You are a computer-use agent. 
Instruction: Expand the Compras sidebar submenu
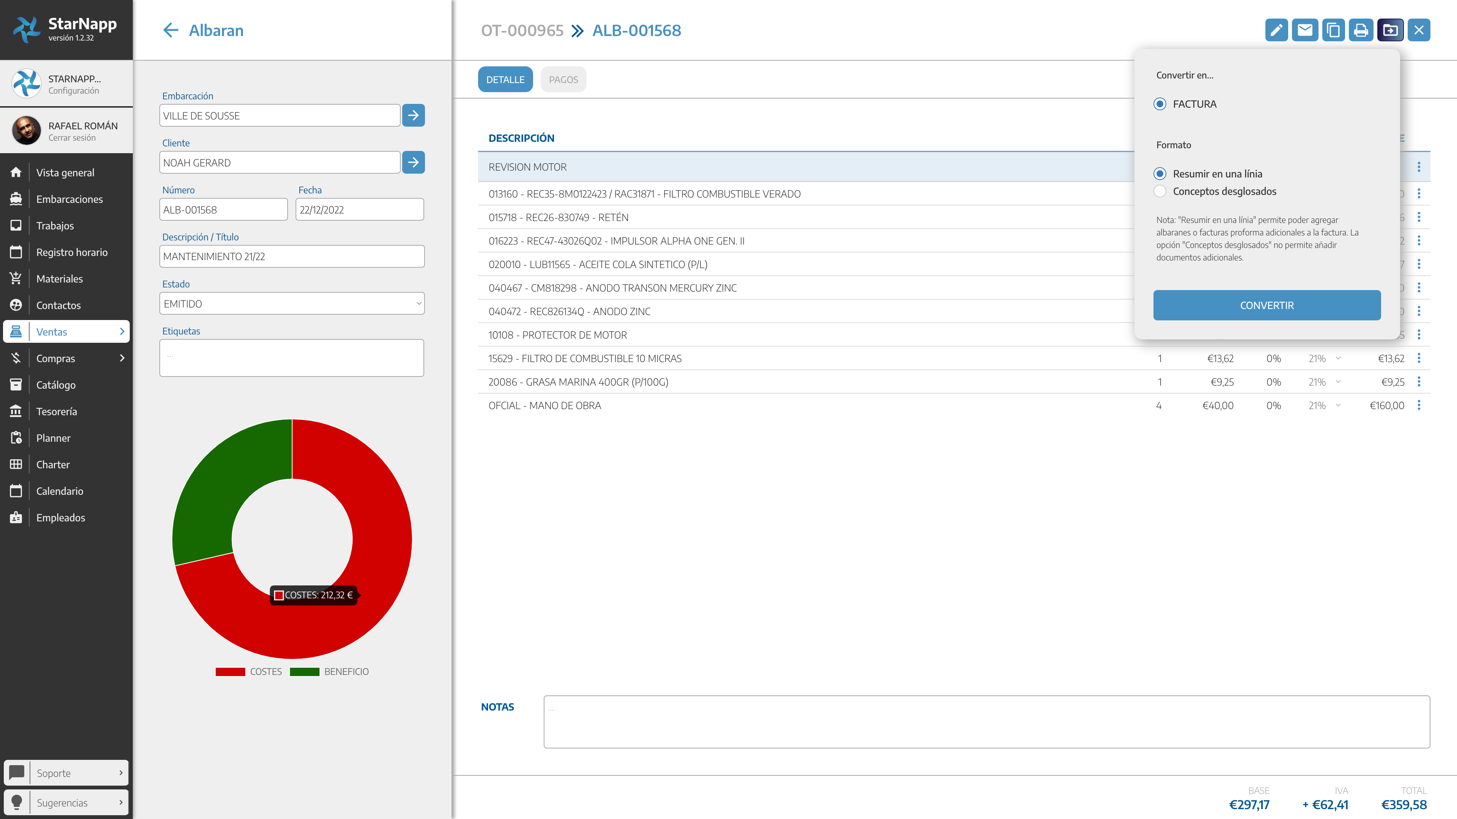[x=121, y=358]
